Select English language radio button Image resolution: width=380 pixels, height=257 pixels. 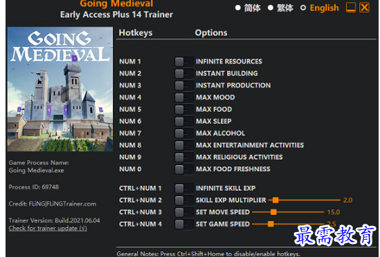pyautogui.click(x=303, y=8)
